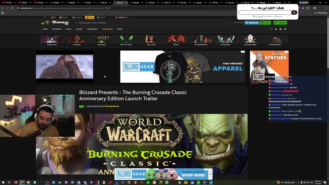Click the fullscreen expand icon in Wowhead nav
This screenshot has width=329, height=185.
(271, 29)
